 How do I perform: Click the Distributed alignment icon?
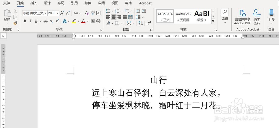point(130,17)
